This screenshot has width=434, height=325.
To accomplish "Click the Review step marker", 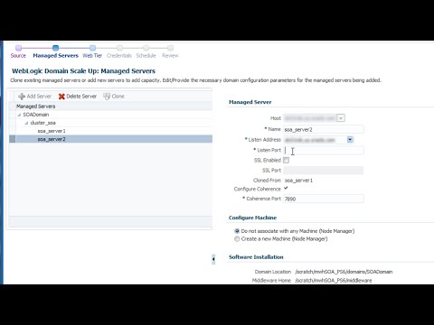I will [170, 48].
